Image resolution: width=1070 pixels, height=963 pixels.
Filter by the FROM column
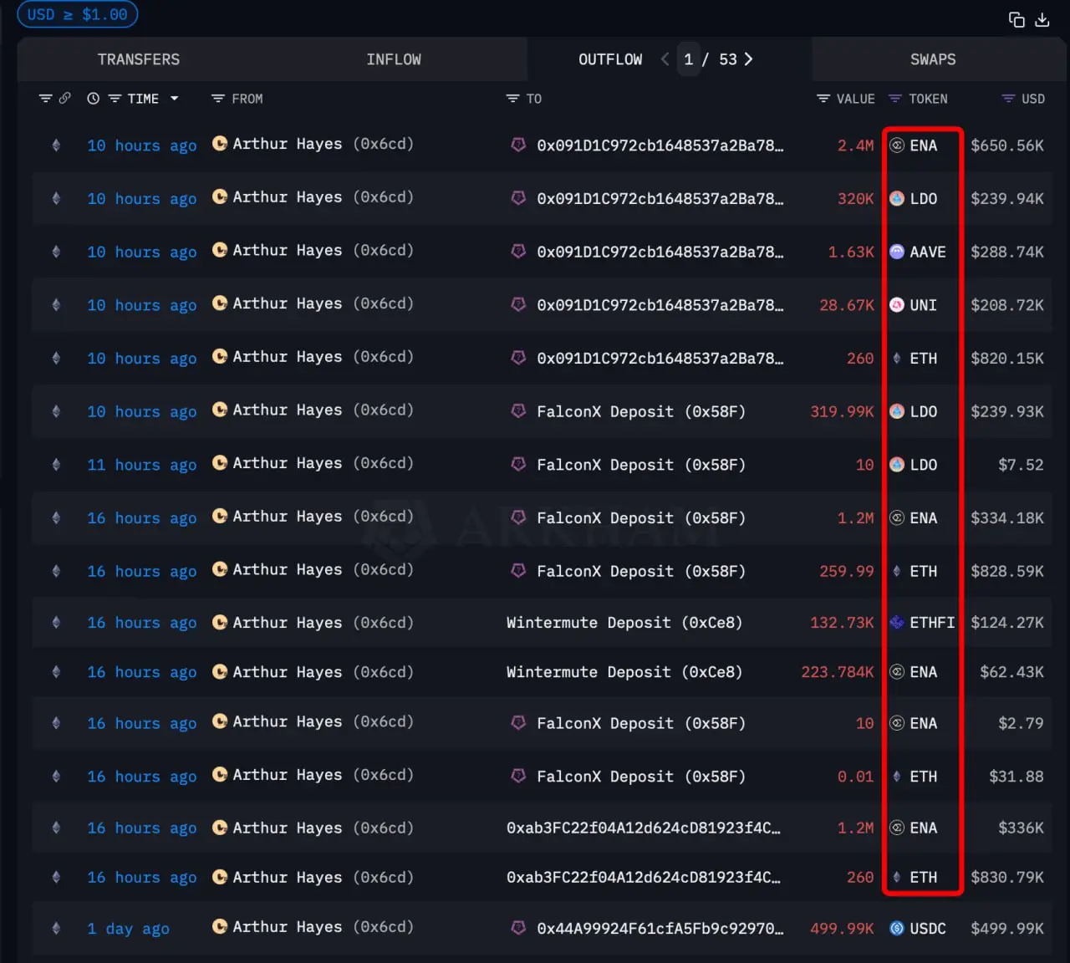click(x=218, y=99)
